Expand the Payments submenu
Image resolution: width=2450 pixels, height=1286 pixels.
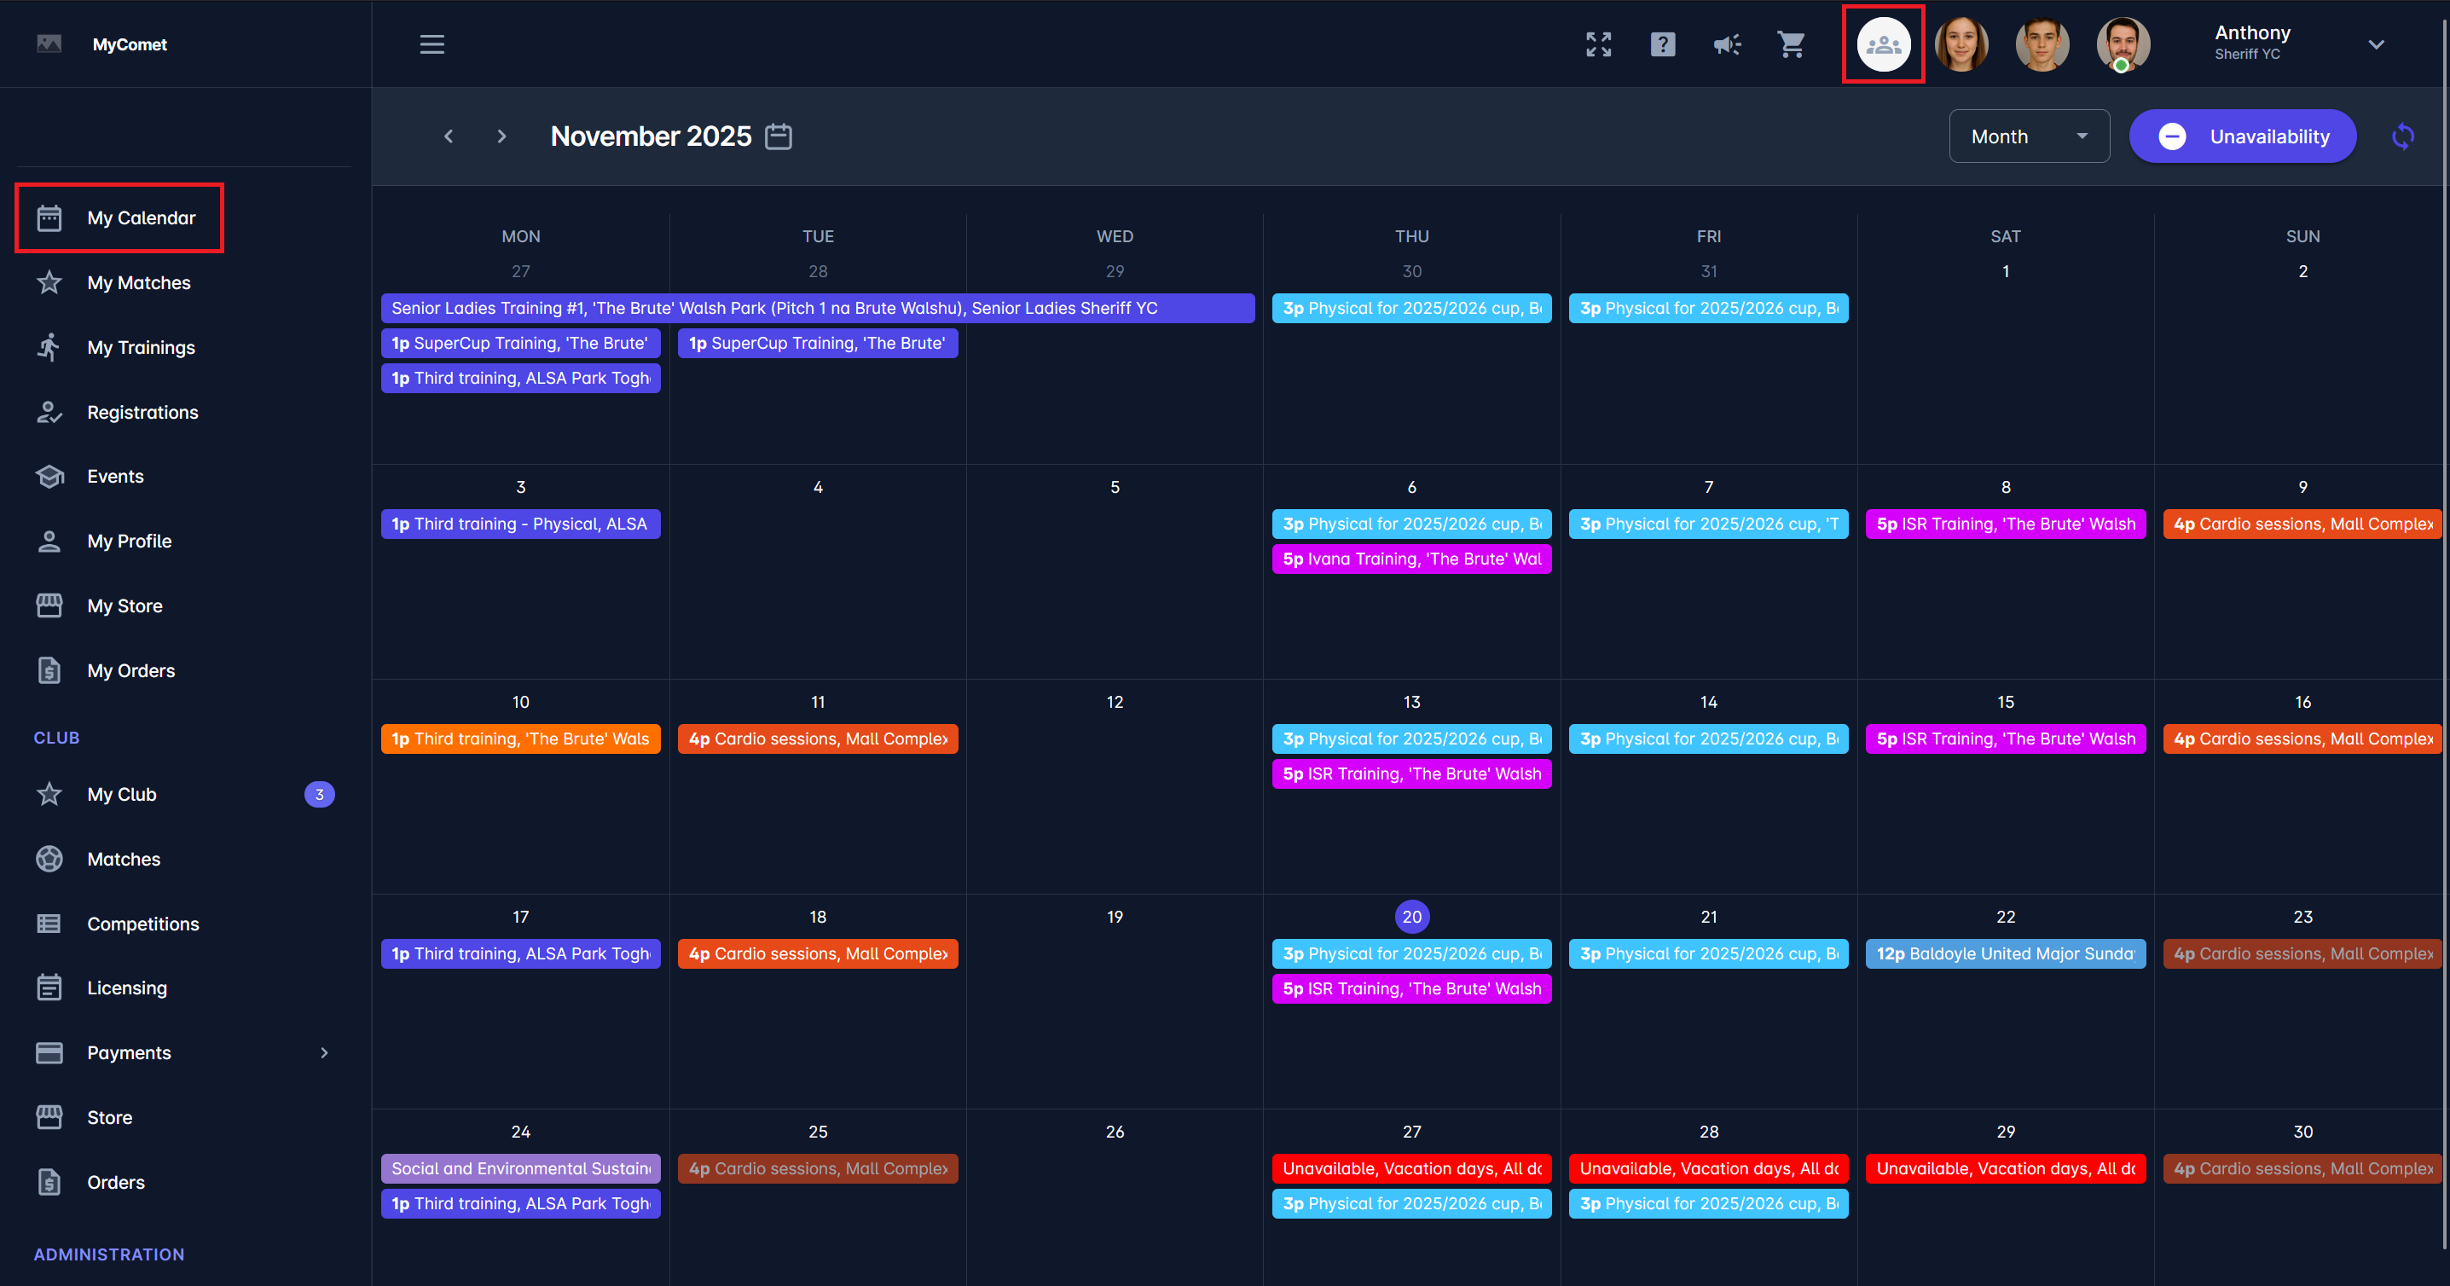pos(324,1052)
